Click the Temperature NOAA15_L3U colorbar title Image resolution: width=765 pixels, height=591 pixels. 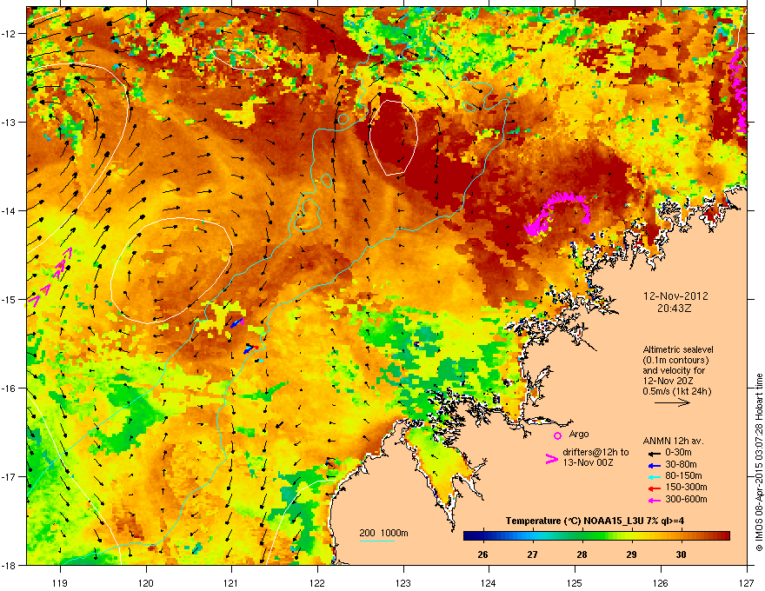click(x=595, y=521)
